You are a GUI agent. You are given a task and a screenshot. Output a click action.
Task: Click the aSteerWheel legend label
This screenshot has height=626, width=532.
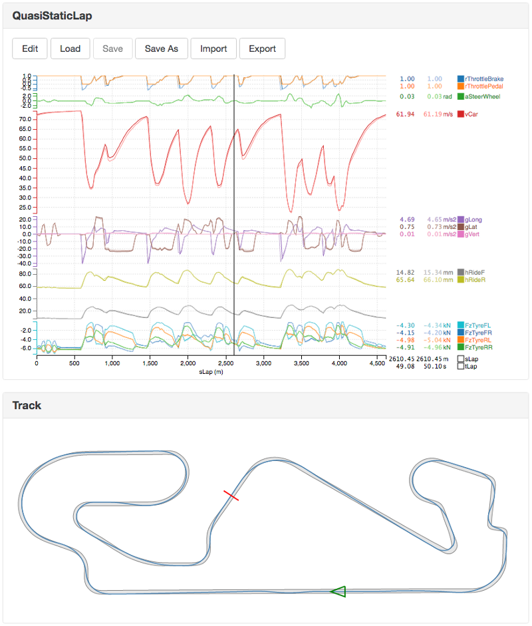(x=483, y=96)
